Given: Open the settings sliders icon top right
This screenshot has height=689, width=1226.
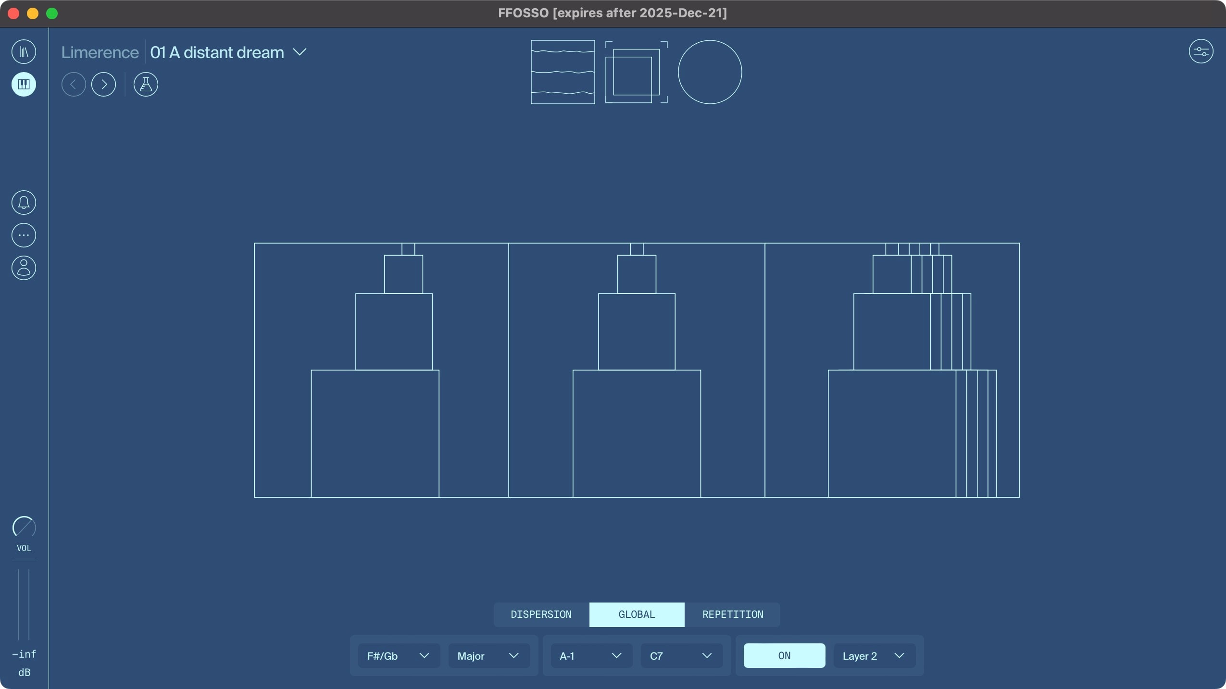Looking at the screenshot, I should 1201,51.
